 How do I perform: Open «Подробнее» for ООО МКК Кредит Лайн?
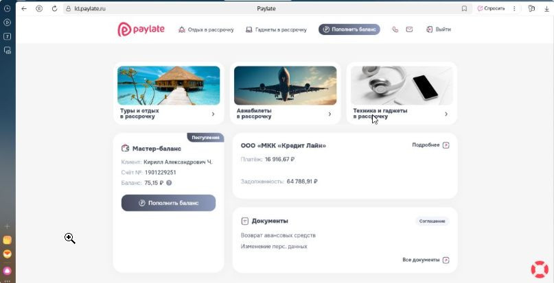(430, 145)
